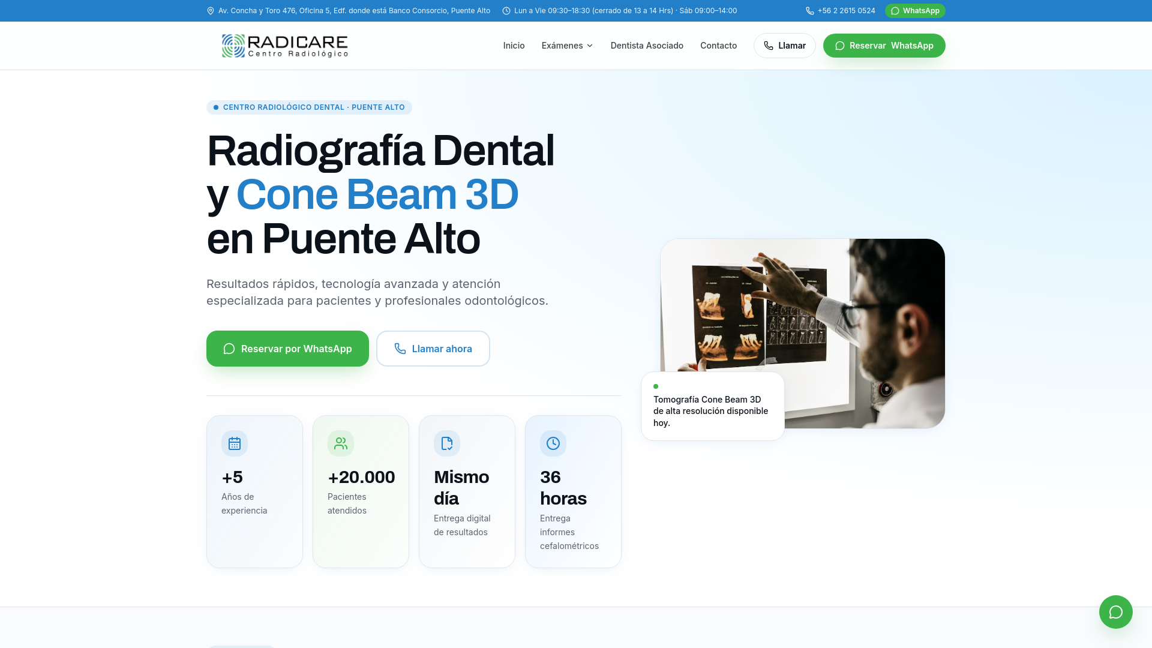This screenshot has height=648, width=1152.
Task: Click the Av. Concha y Toro 476 address
Action: click(354, 11)
